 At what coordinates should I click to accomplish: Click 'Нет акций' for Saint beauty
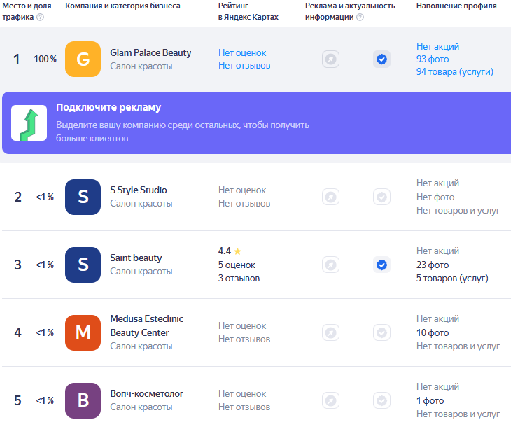pyautogui.click(x=437, y=251)
